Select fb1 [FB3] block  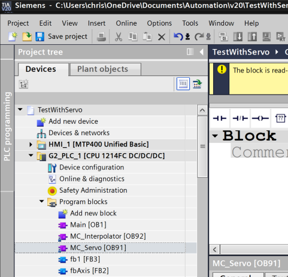point(85,259)
